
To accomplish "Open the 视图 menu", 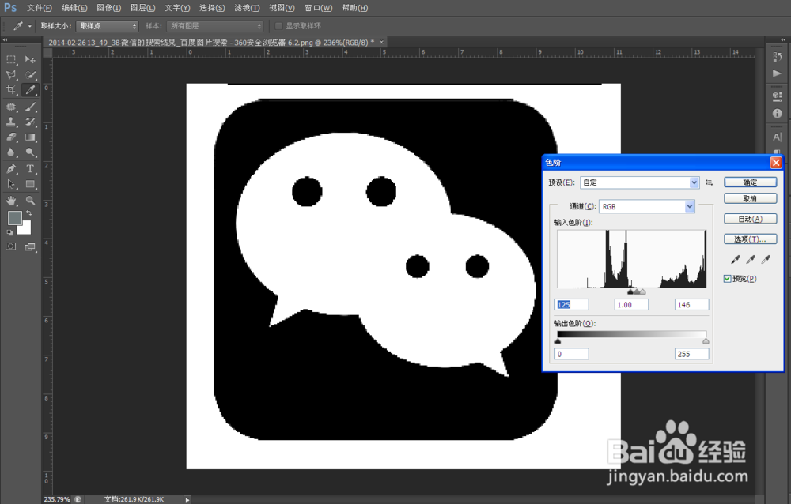I will click(282, 8).
